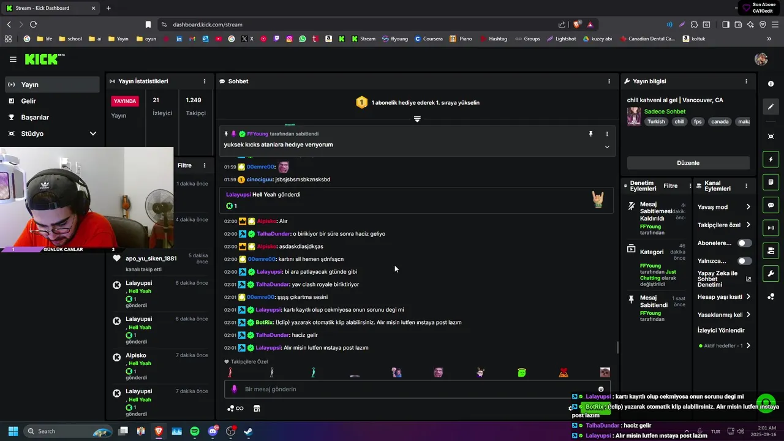Click the chat panel scrollbar thumb
Screen dimensions: 784x441
point(617,347)
